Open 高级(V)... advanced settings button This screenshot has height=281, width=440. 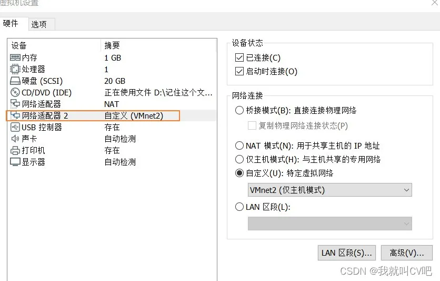[x=406, y=253]
